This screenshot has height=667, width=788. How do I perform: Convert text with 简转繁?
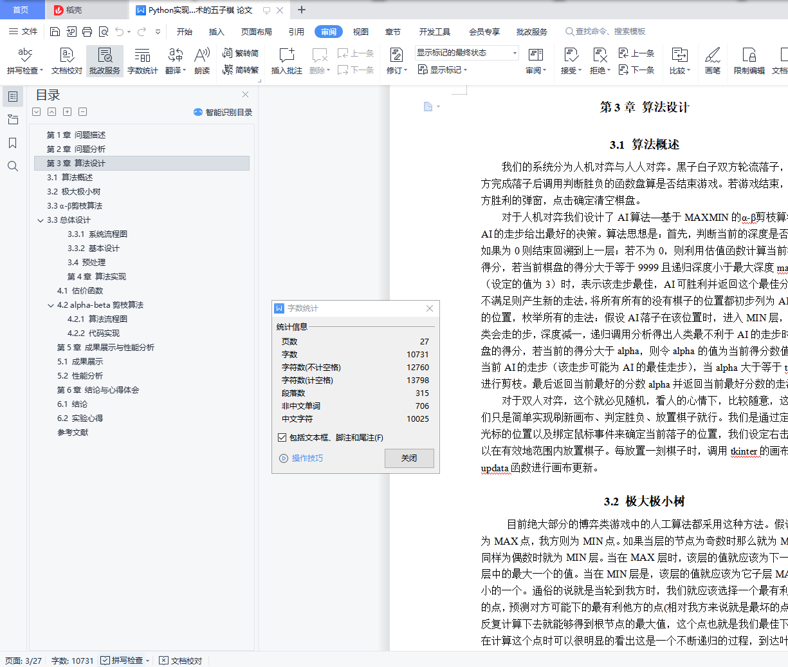(x=241, y=70)
